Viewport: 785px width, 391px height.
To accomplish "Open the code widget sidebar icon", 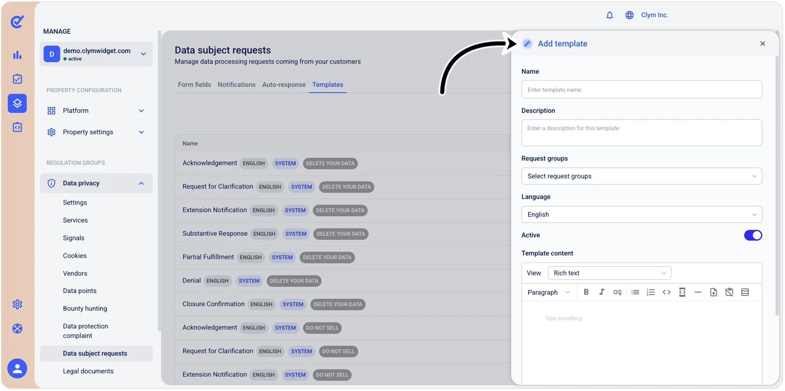I will tap(17, 127).
